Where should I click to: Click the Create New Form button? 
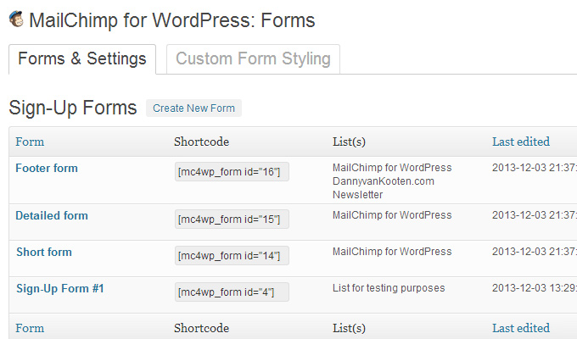[x=193, y=108]
